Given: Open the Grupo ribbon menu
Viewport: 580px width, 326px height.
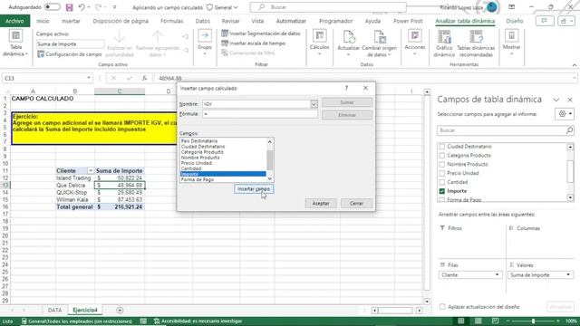Looking at the screenshot, I should [x=205, y=43].
